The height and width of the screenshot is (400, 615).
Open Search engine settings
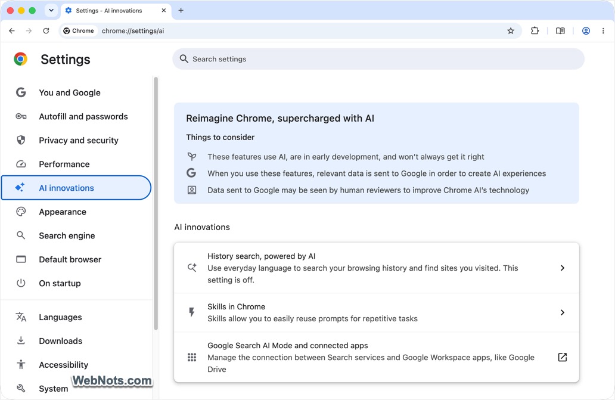point(76,235)
